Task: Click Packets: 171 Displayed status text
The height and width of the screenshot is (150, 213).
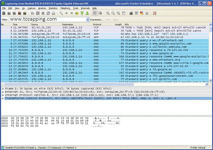Action: 57,148
